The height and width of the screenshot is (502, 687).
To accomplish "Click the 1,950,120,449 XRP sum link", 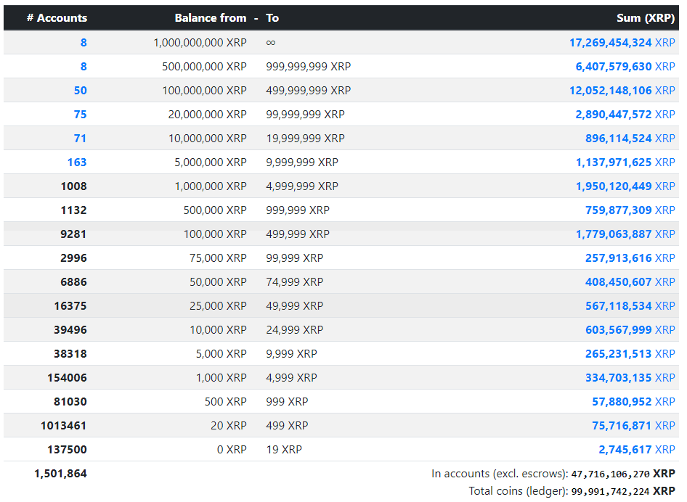I will (x=625, y=186).
